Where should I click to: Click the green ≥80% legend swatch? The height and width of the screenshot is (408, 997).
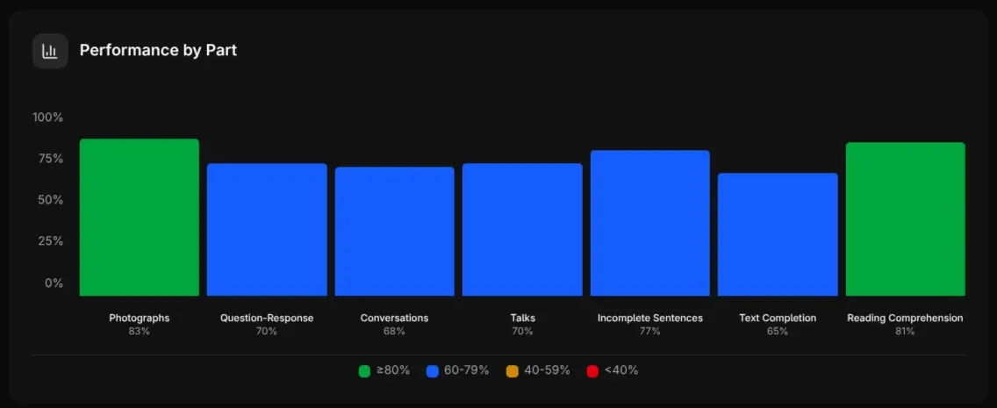364,371
